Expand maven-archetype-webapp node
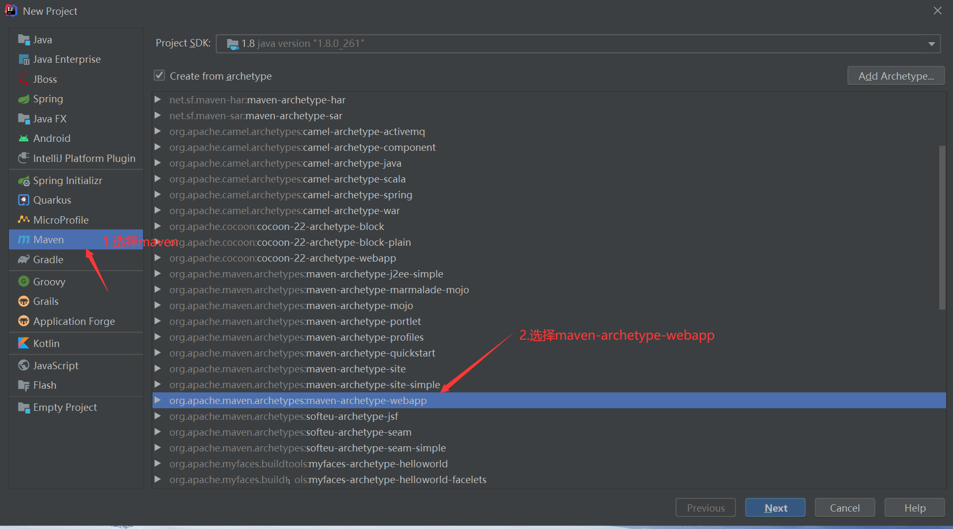Screen dimensions: 953x529 (x=157, y=400)
